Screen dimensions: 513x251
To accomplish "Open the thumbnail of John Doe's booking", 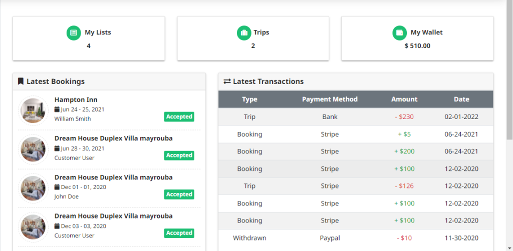I will click(x=33, y=187).
